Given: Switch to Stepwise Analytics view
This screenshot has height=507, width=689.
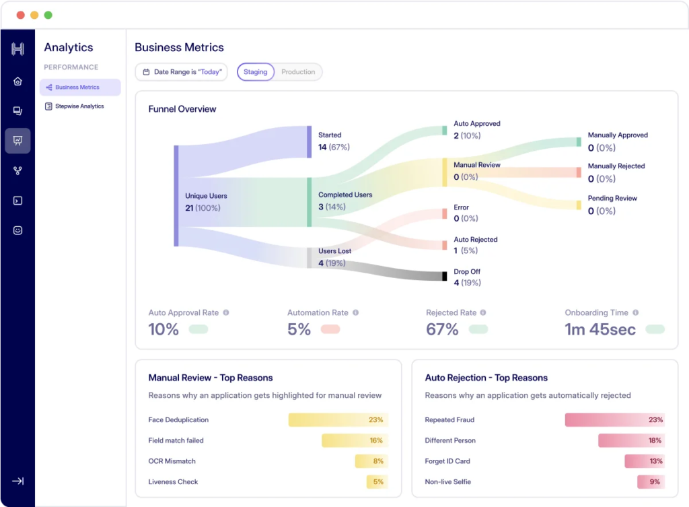Looking at the screenshot, I should pos(80,106).
